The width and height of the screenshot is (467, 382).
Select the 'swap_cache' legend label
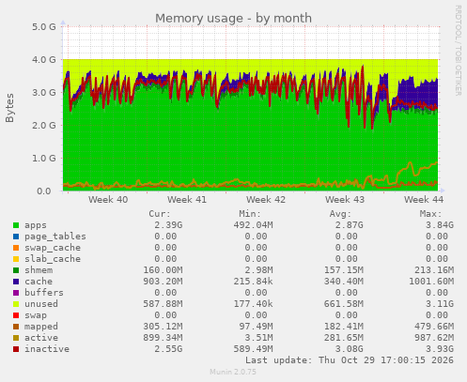point(53,248)
